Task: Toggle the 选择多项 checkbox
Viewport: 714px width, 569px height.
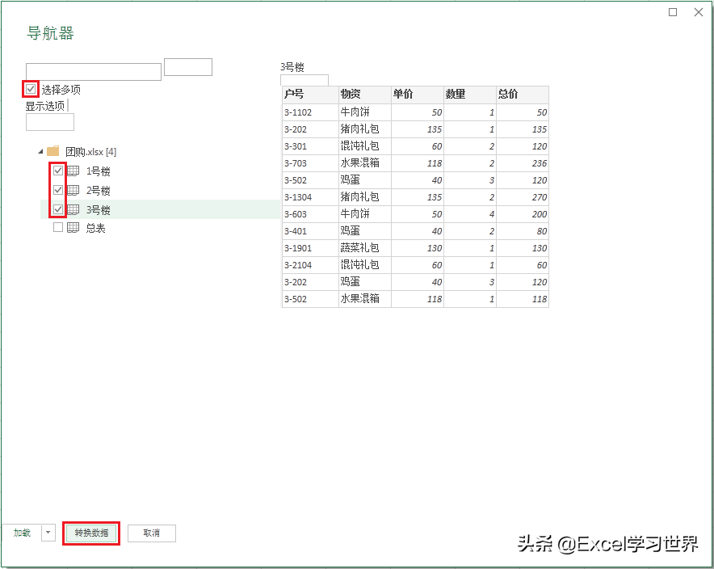Action: (x=31, y=89)
